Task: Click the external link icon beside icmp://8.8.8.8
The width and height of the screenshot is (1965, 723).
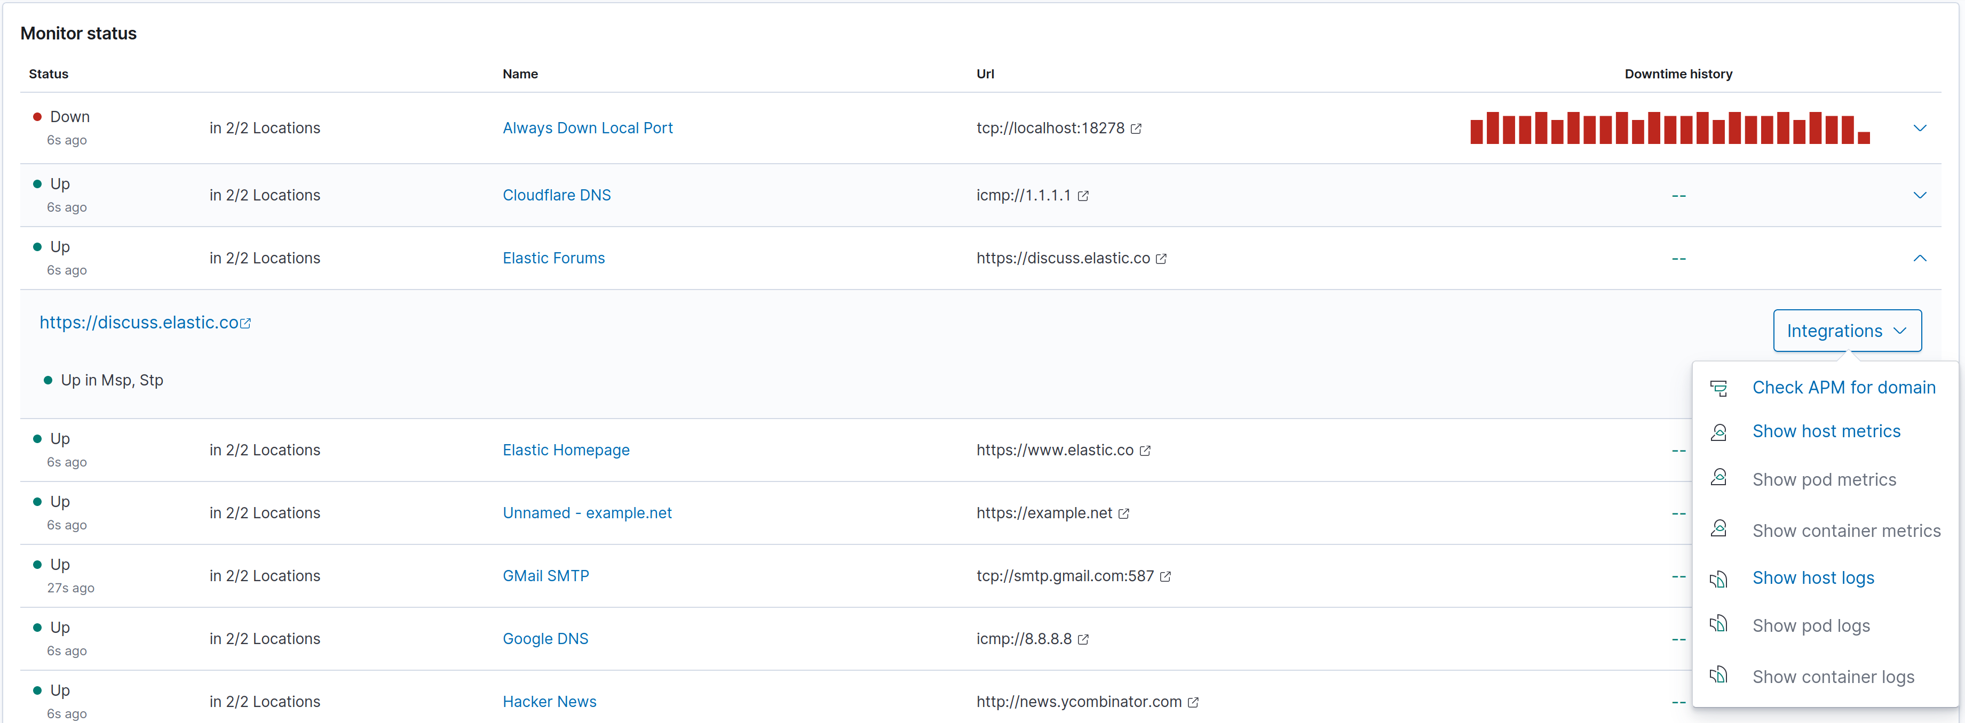Action: tap(1083, 639)
